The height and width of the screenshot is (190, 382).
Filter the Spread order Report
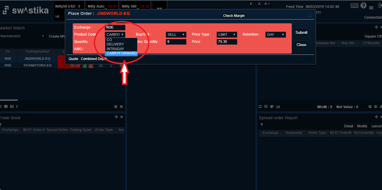tap(262, 125)
